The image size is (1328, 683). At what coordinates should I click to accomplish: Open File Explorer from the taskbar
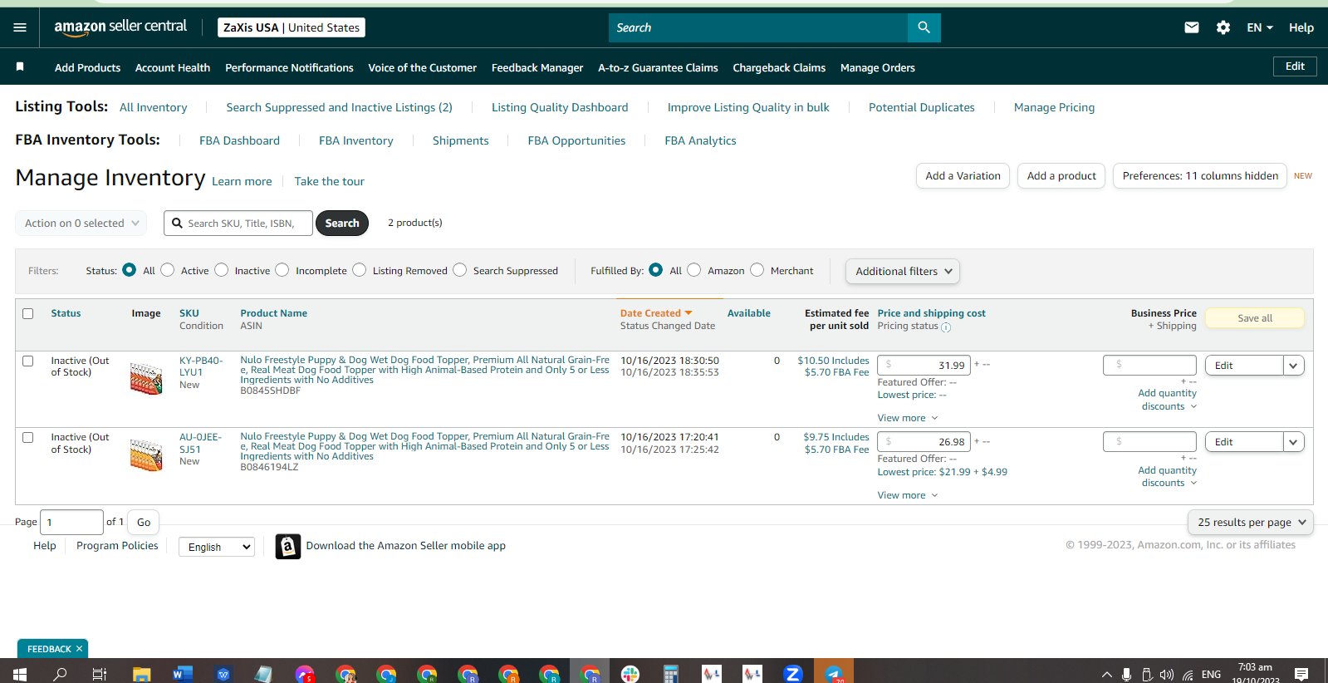pos(142,674)
